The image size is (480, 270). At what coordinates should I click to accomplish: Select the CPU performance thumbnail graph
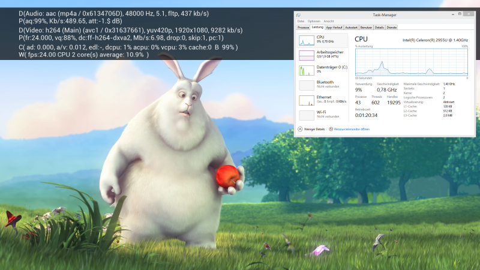pyautogui.click(x=307, y=40)
